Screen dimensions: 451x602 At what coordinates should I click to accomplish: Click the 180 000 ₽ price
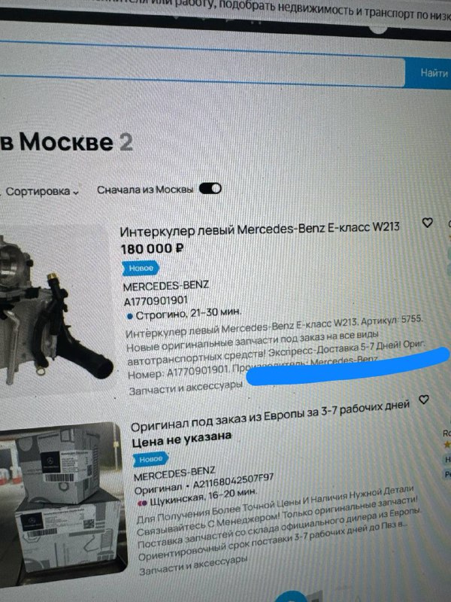coord(152,249)
